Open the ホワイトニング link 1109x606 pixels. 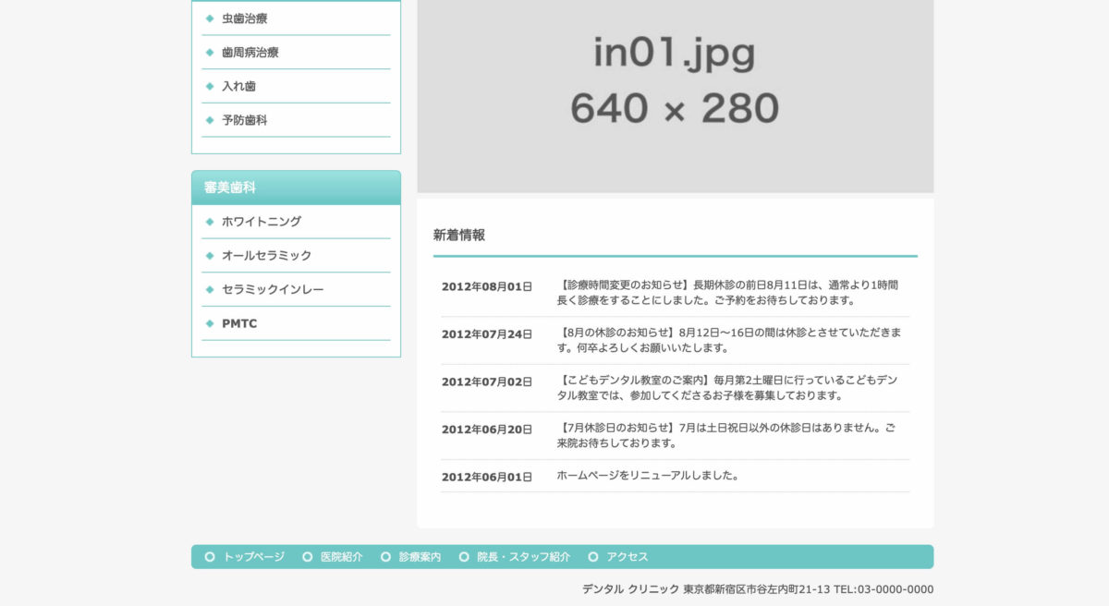[x=261, y=222]
